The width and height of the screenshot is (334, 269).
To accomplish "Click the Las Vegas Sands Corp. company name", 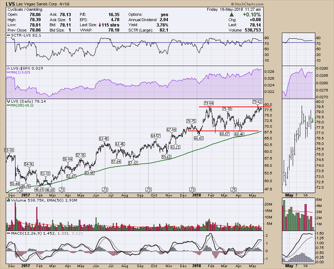I will pos(37,4).
